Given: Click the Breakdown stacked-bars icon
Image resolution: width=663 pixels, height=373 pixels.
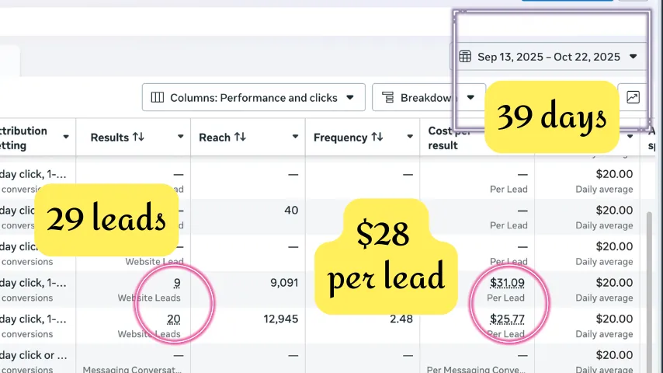Looking at the screenshot, I should point(387,98).
